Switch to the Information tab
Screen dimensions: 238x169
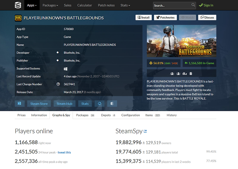coord(39,115)
